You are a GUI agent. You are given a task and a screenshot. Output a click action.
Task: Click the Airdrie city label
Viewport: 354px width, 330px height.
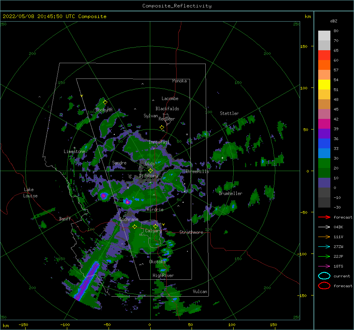(155, 210)
